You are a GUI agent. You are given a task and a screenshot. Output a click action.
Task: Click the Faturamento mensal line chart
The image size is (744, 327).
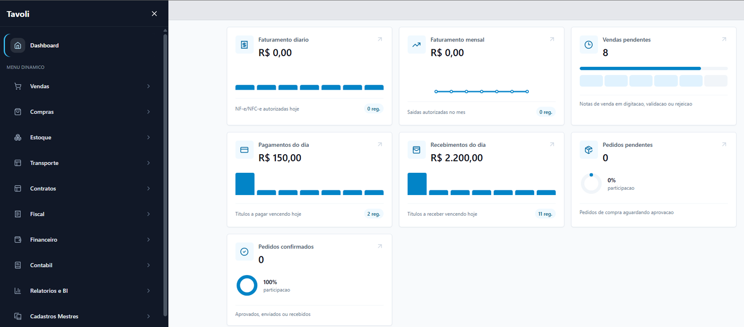click(481, 91)
